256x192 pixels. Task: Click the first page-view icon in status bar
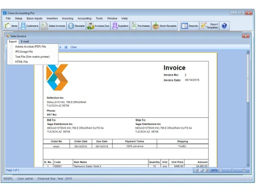[x=197, y=170]
